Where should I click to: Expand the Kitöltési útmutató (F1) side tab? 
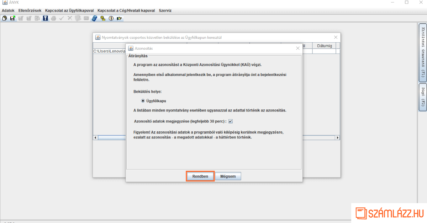422,53
